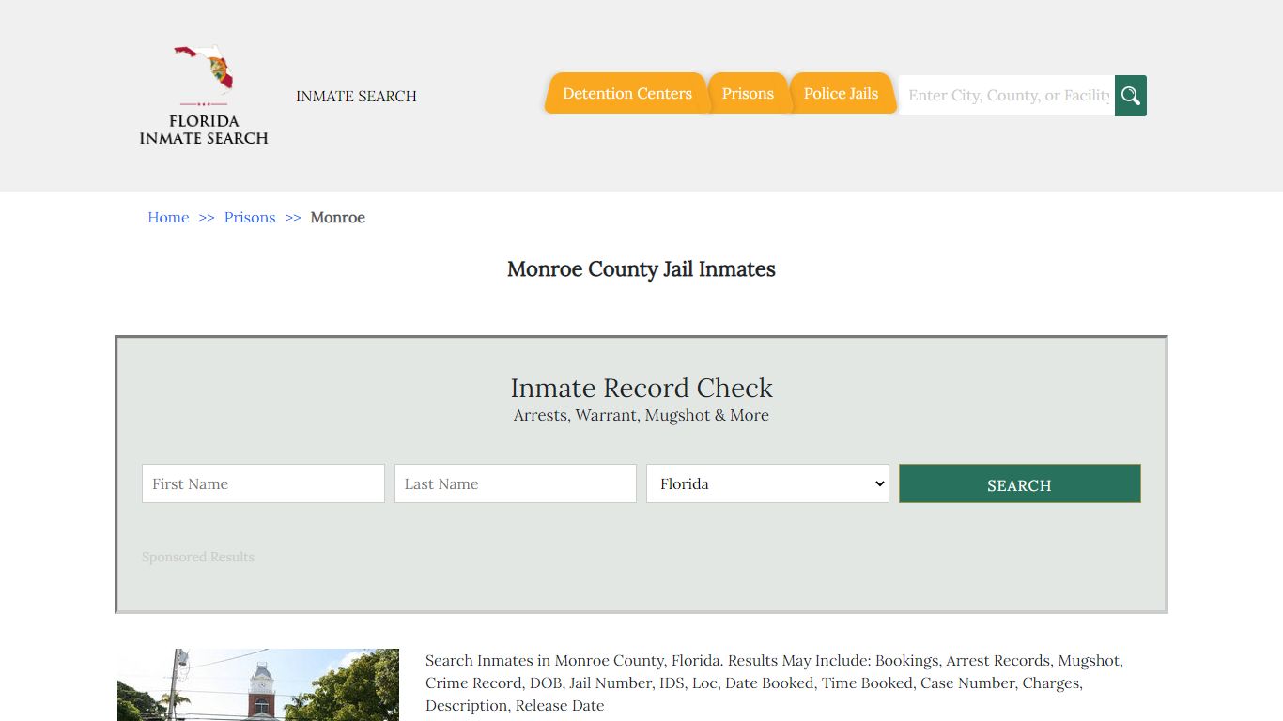The width and height of the screenshot is (1283, 721).
Task: Select the Police Jails tab
Action: pyautogui.click(x=841, y=94)
